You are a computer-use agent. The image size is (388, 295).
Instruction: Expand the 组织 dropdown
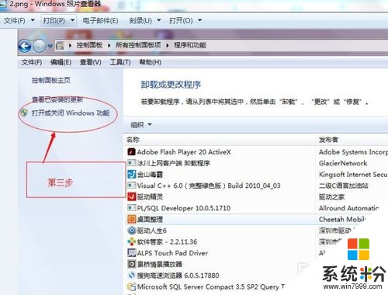141,125
